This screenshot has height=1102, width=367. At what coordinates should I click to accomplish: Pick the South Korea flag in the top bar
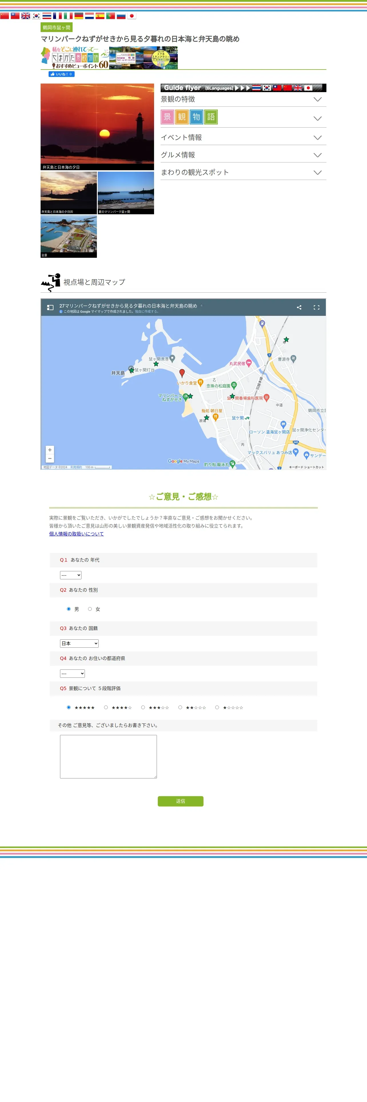point(36,16)
